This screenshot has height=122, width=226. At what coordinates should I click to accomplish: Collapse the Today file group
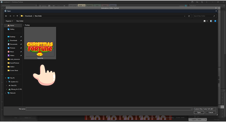(24, 25)
